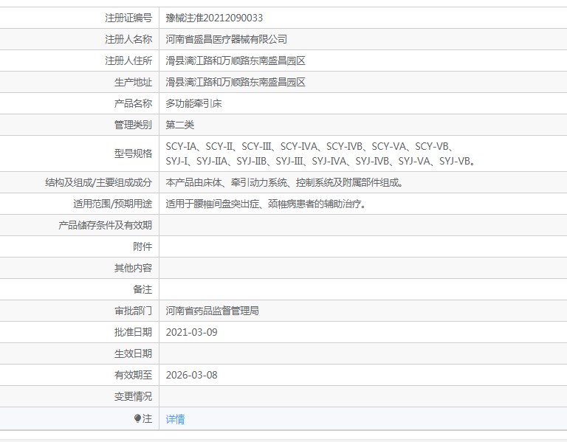Click the 审批部门 label
The height and width of the screenshot is (442, 567).
(133, 311)
